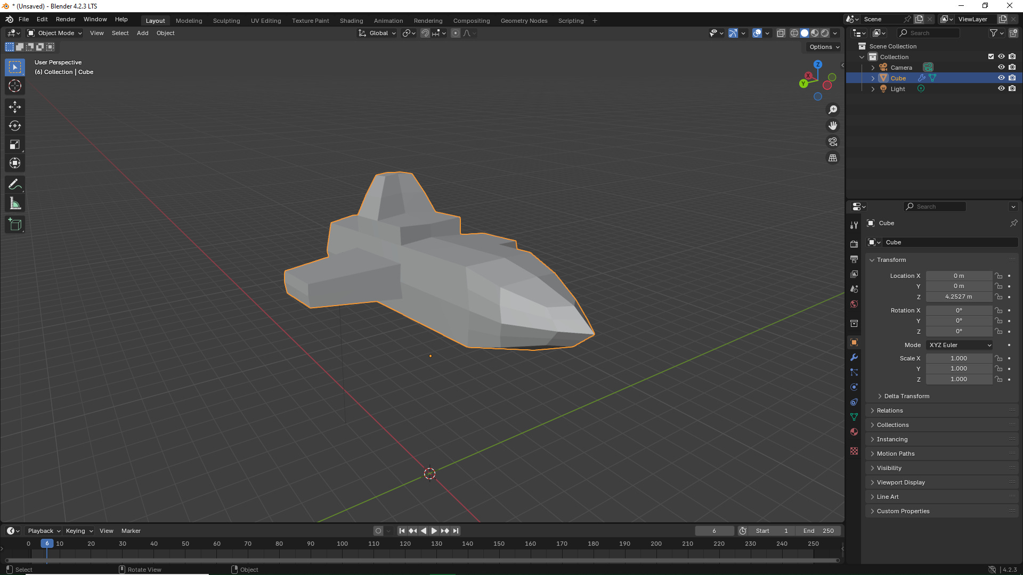Hide the Cube in viewport
This screenshot has width=1023, height=575.
(1001, 78)
